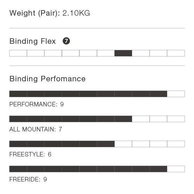Click the empty tenth segment of Performance bar
Viewport: 194px width, 194px height.
[176, 94]
